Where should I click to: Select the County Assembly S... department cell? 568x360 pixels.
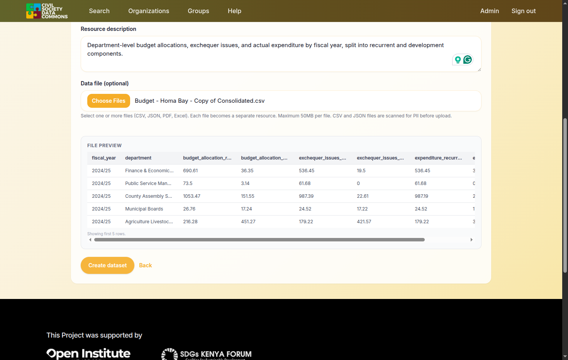click(149, 196)
